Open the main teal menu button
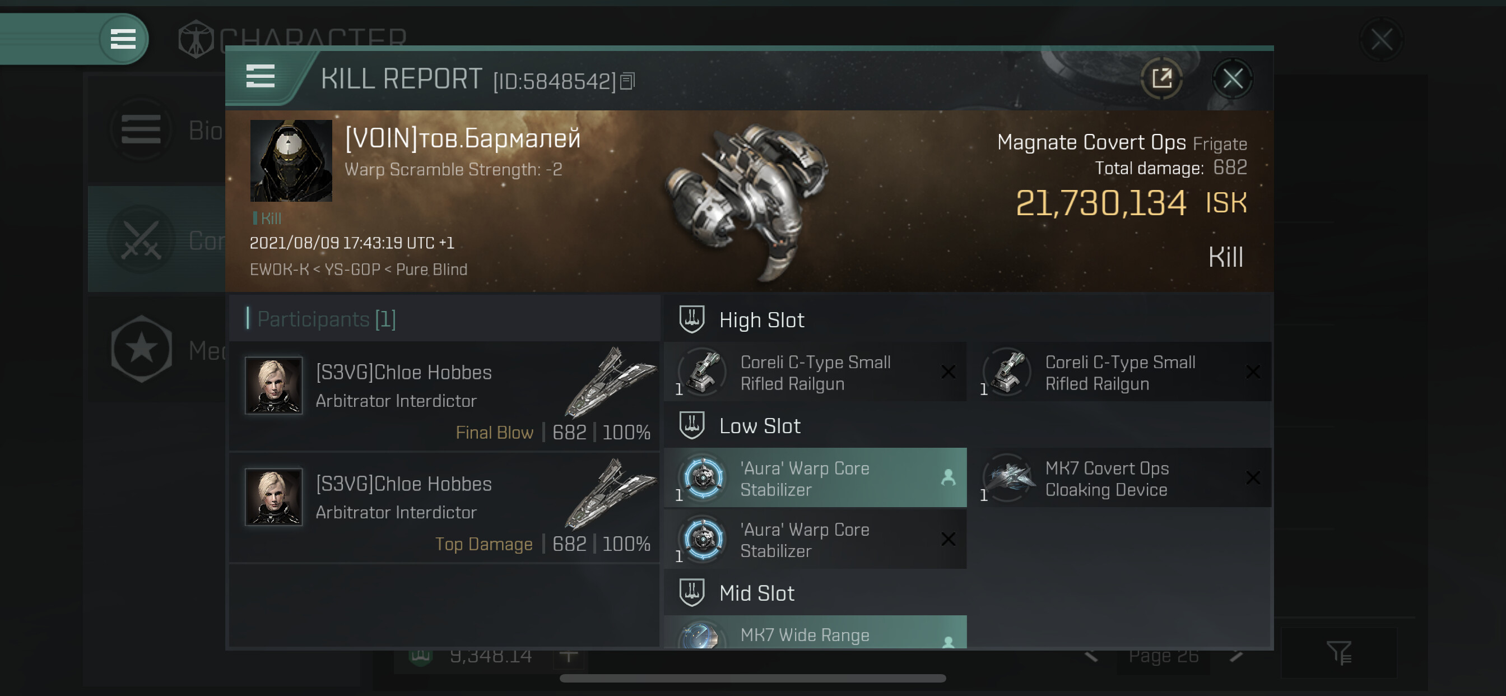Image resolution: width=1506 pixels, height=696 pixels. [x=123, y=39]
